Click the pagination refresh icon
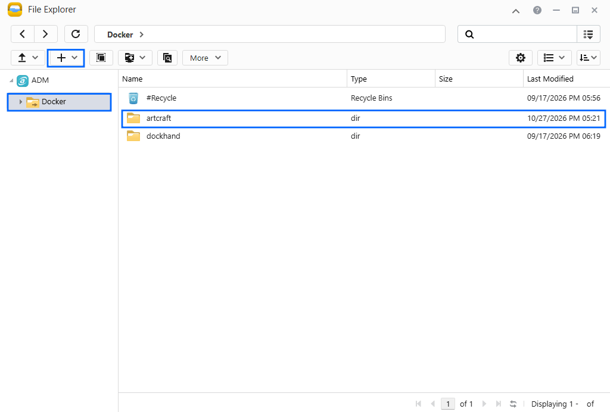610x412 pixels. 513,404
